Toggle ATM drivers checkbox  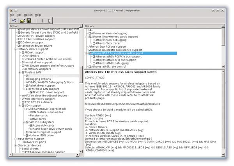pos(23,56)
